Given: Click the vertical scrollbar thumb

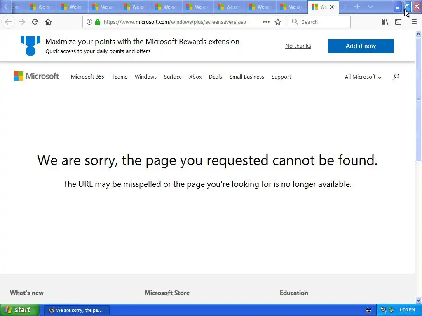Looking at the screenshot, I should [x=418, y=100].
